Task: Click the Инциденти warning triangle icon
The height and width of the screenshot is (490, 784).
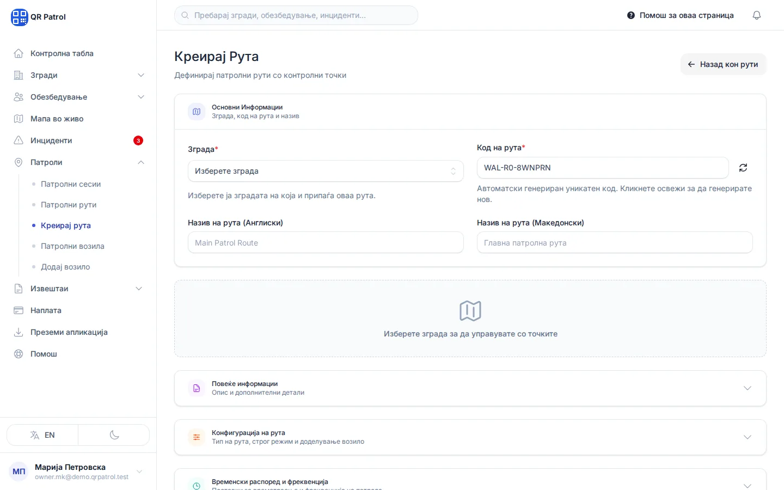Action: pos(19,140)
